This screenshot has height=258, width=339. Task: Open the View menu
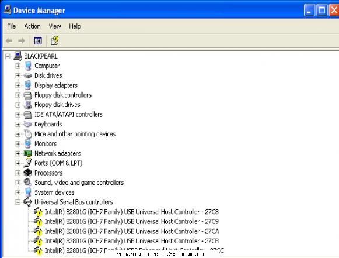tap(55, 26)
